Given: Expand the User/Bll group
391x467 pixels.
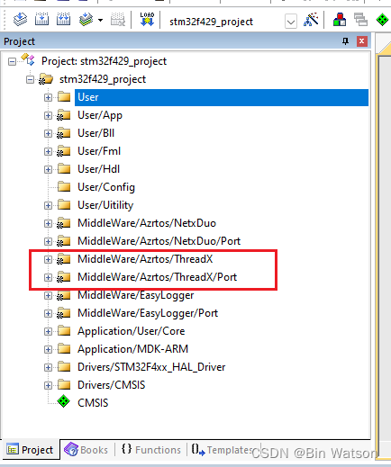Looking at the screenshot, I should point(48,133).
